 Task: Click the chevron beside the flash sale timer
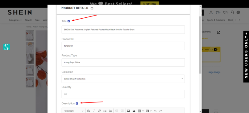[218, 50]
